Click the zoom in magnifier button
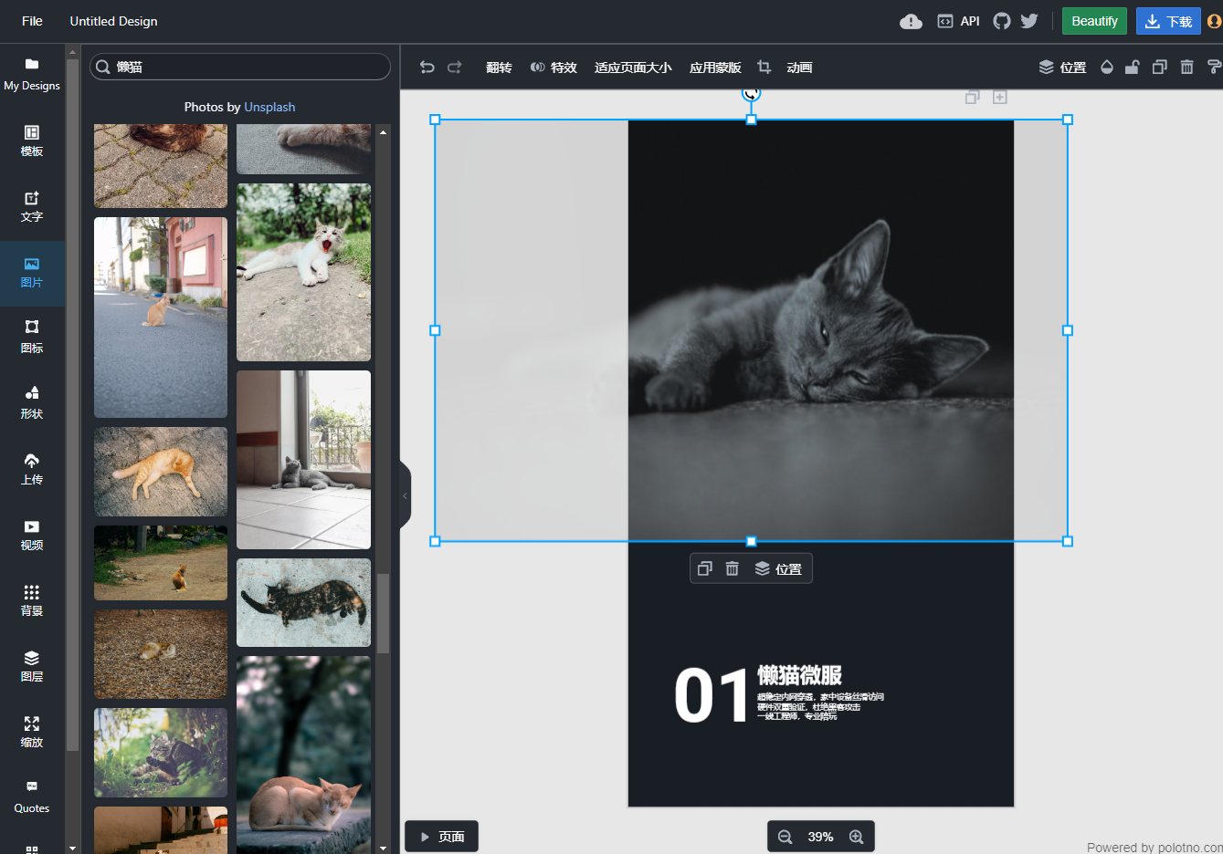This screenshot has height=854, width=1223. point(856,837)
